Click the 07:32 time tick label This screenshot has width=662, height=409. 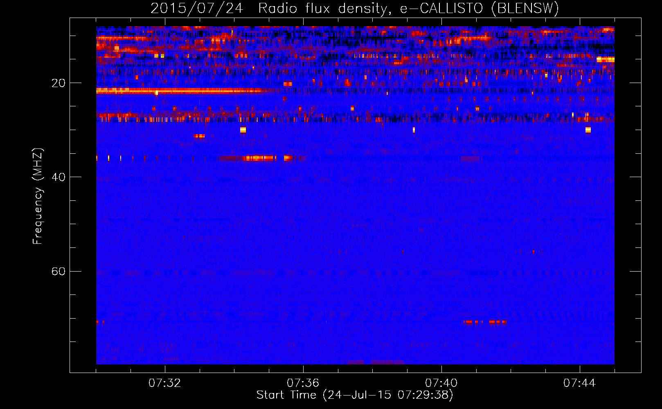pyautogui.click(x=164, y=383)
